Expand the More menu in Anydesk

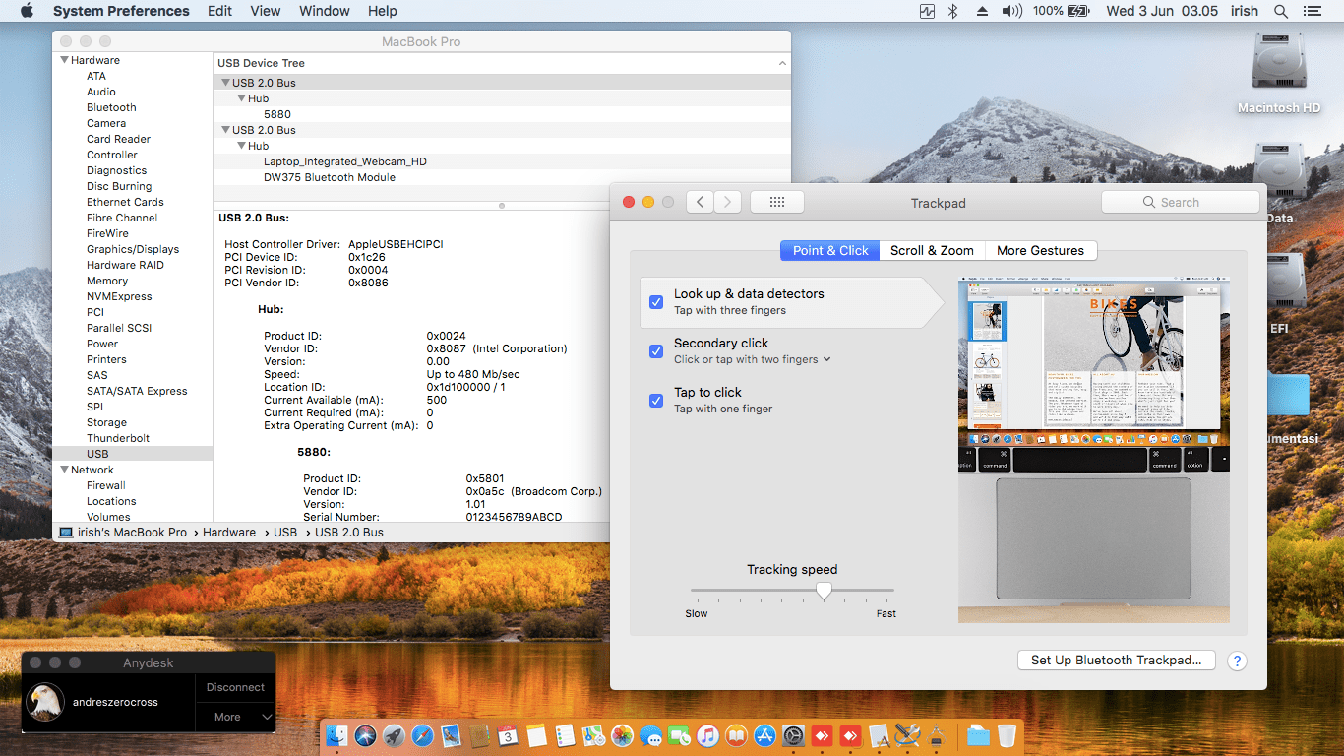pyautogui.click(x=235, y=717)
